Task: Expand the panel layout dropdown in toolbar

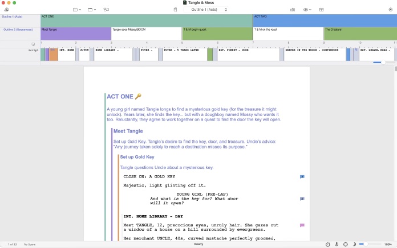Action: [x=78, y=10]
